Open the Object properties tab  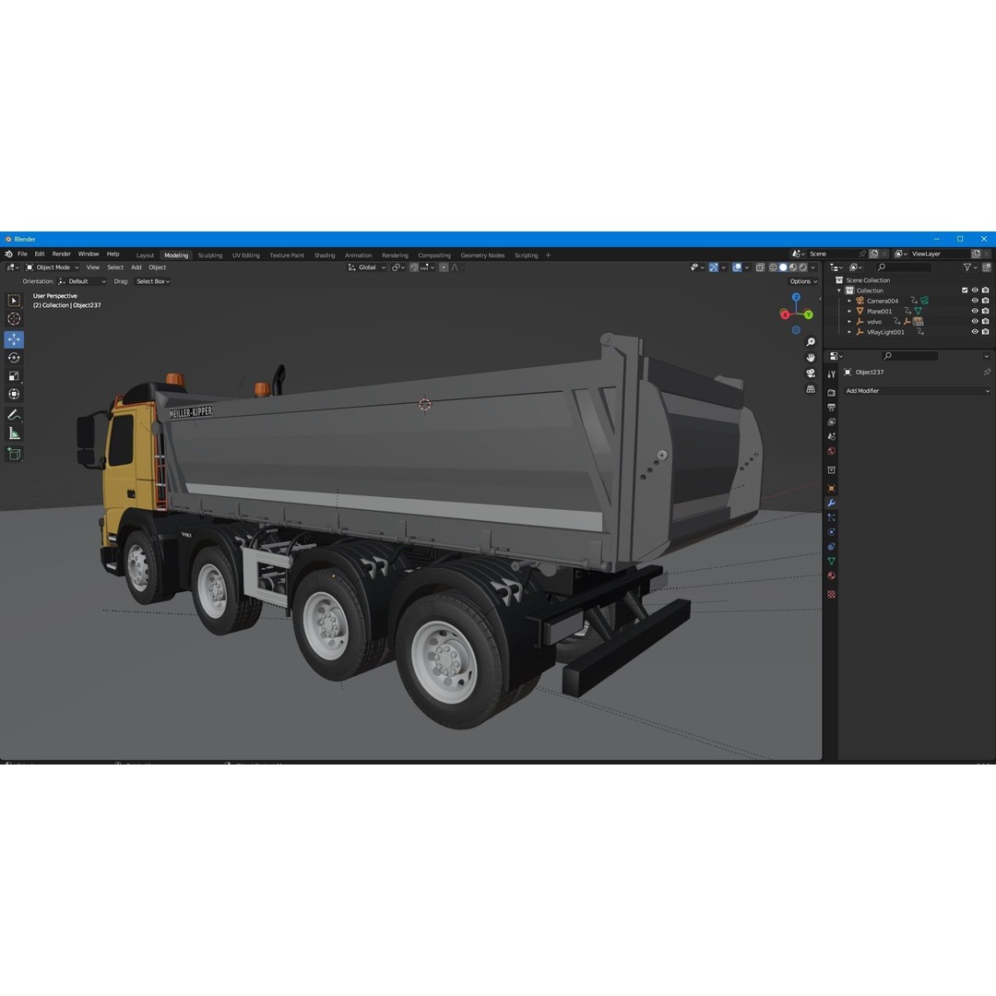(x=832, y=489)
